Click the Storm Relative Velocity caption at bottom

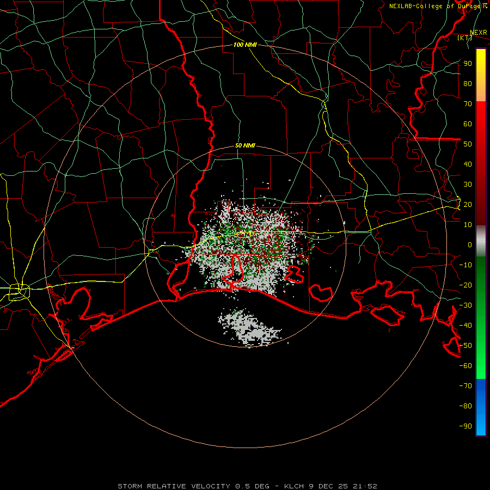247,486
